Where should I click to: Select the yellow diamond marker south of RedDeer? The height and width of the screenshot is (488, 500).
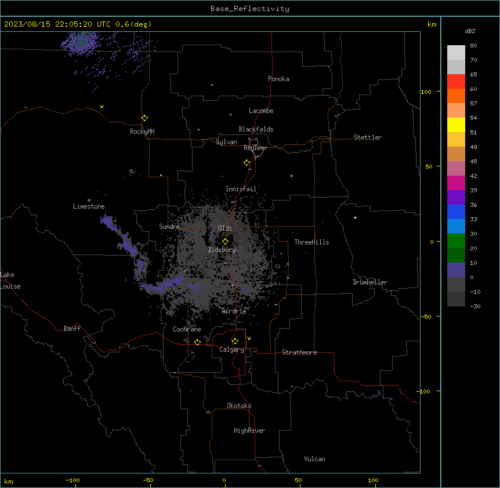click(x=247, y=163)
